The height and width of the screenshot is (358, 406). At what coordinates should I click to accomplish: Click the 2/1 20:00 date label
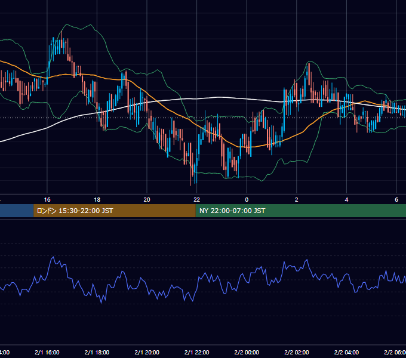[147, 352]
